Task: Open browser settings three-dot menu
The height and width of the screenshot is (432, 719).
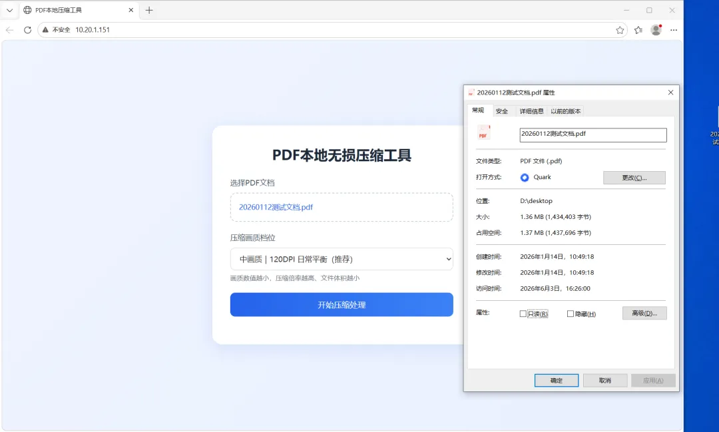Action: coord(674,30)
